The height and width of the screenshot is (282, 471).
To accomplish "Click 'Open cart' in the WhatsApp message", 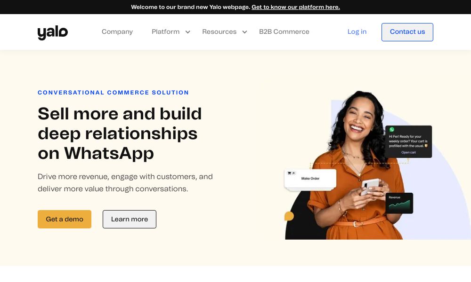I will (408, 153).
